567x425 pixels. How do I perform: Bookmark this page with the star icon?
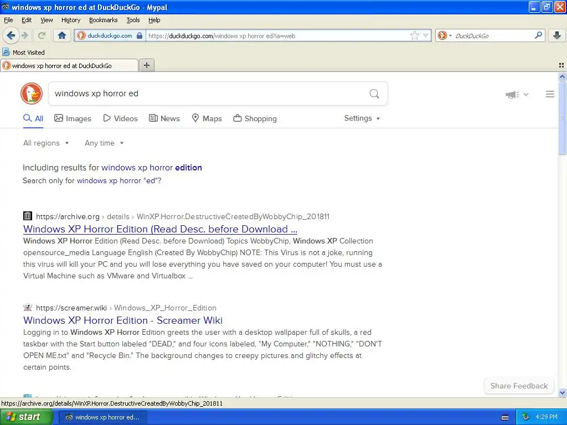coord(414,35)
